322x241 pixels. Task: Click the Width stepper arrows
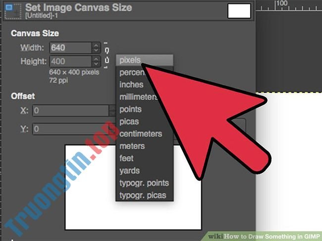(x=96, y=48)
